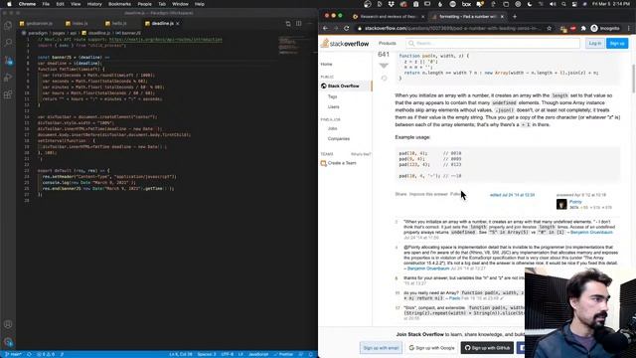Click the Chrome forward button

click(336, 29)
